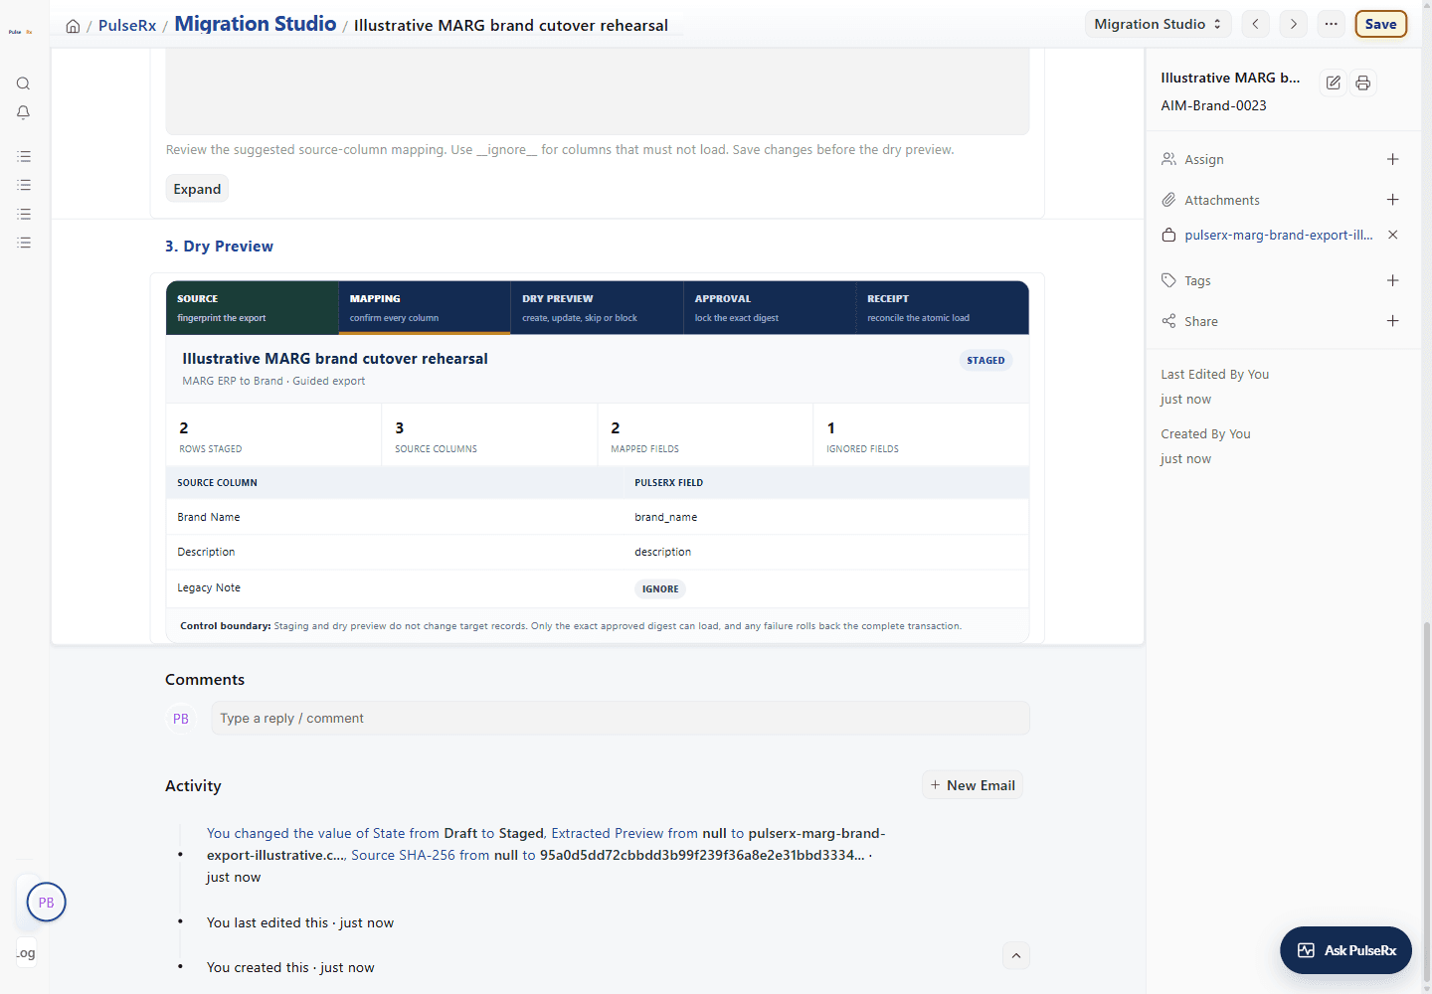Click the AIM-Brand-0023 record ID

tap(1213, 105)
